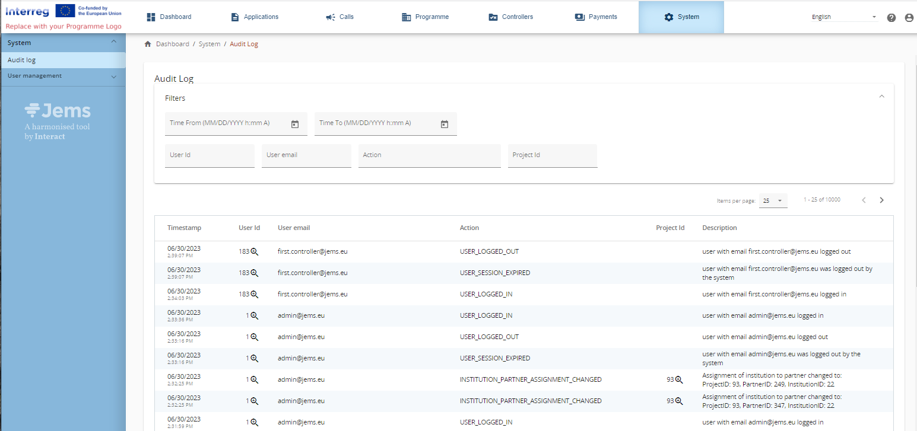917x431 pixels.
Task: Open the Items per page dropdown
Action: coord(773,201)
